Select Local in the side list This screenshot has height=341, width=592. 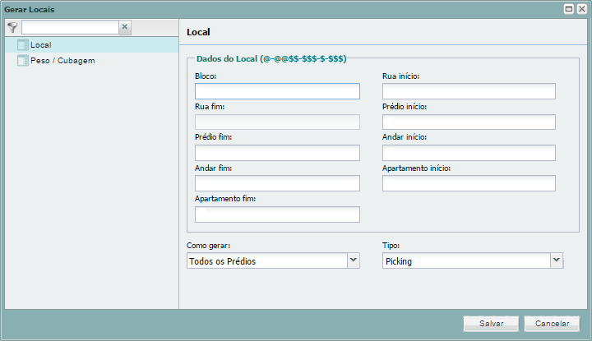[x=92, y=45]
